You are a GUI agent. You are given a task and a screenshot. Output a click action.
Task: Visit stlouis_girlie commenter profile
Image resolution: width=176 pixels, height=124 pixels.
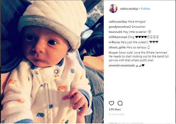117,47
